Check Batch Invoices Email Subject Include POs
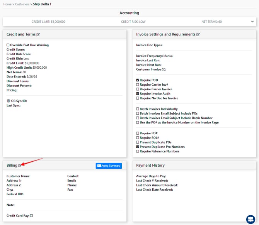259x225 pixels. tap(138, 113)
